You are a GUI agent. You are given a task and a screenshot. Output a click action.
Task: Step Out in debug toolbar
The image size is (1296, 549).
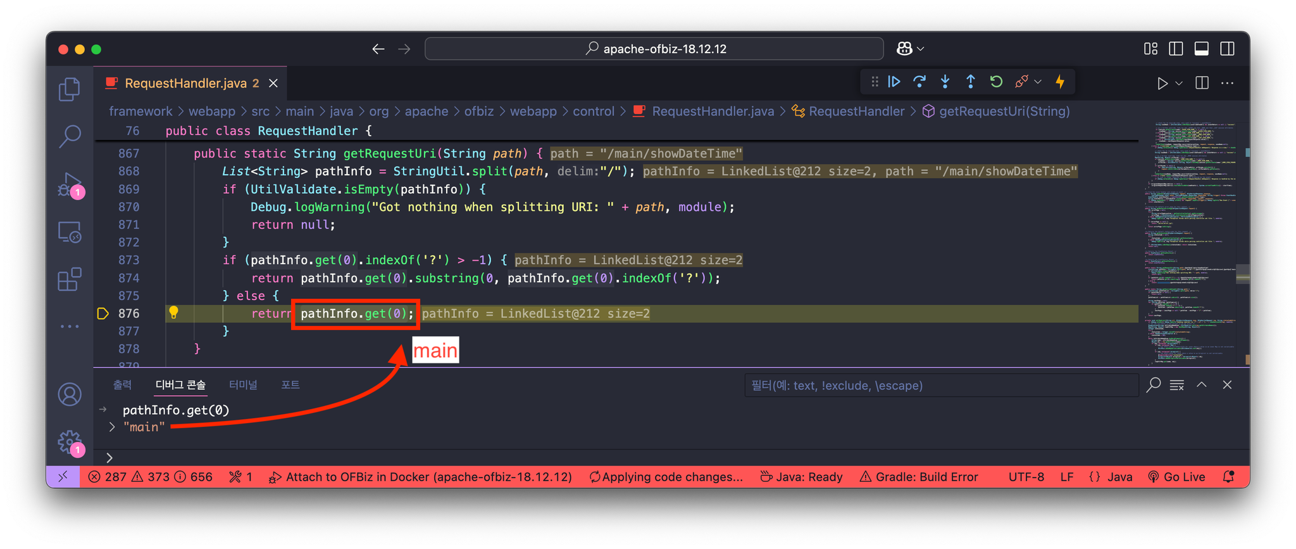click(970, 82)
